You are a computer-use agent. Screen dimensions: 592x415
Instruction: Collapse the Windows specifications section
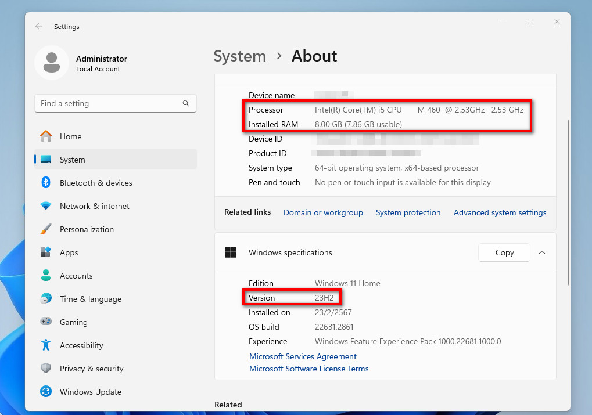(542, 252)
